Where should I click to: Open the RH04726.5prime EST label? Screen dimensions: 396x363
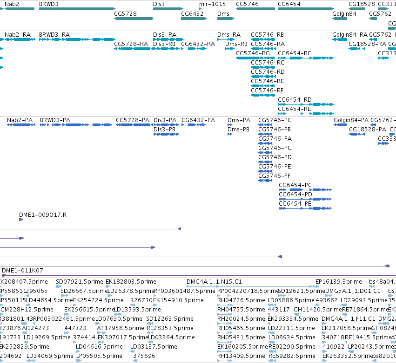pos(241,300)
